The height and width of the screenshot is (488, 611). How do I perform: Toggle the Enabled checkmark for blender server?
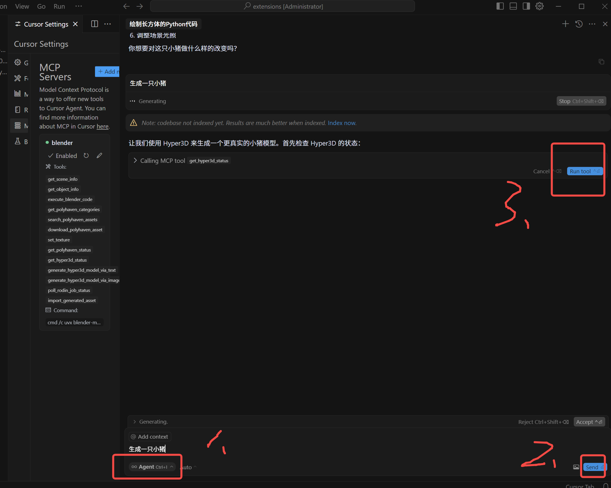(51, 156)
